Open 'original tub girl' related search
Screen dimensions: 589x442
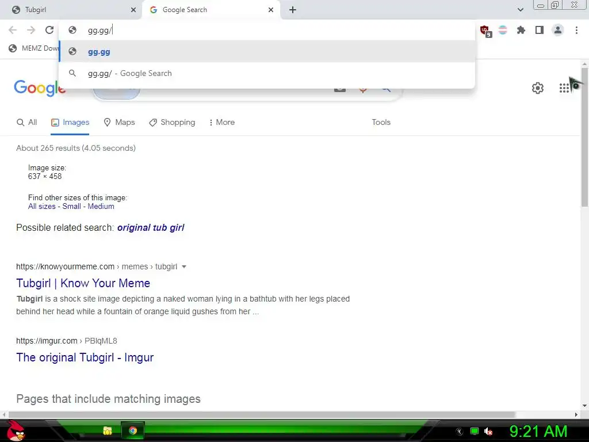pyautogui.click(x=151, y=228)
